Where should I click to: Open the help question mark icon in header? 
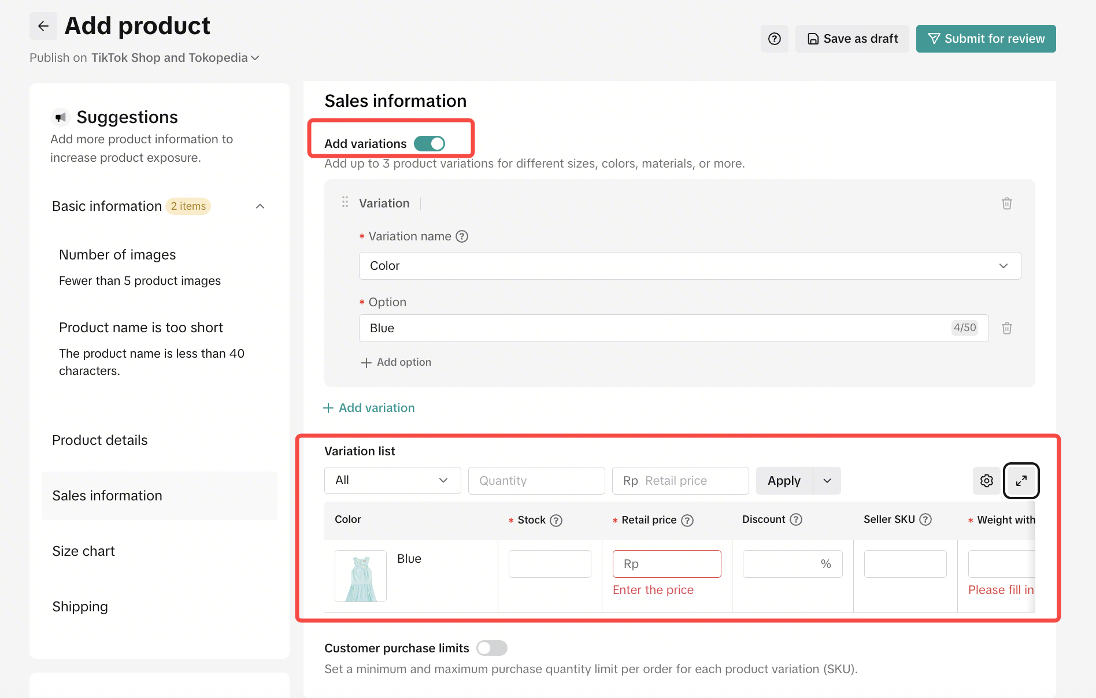click(x=774, y=39)
